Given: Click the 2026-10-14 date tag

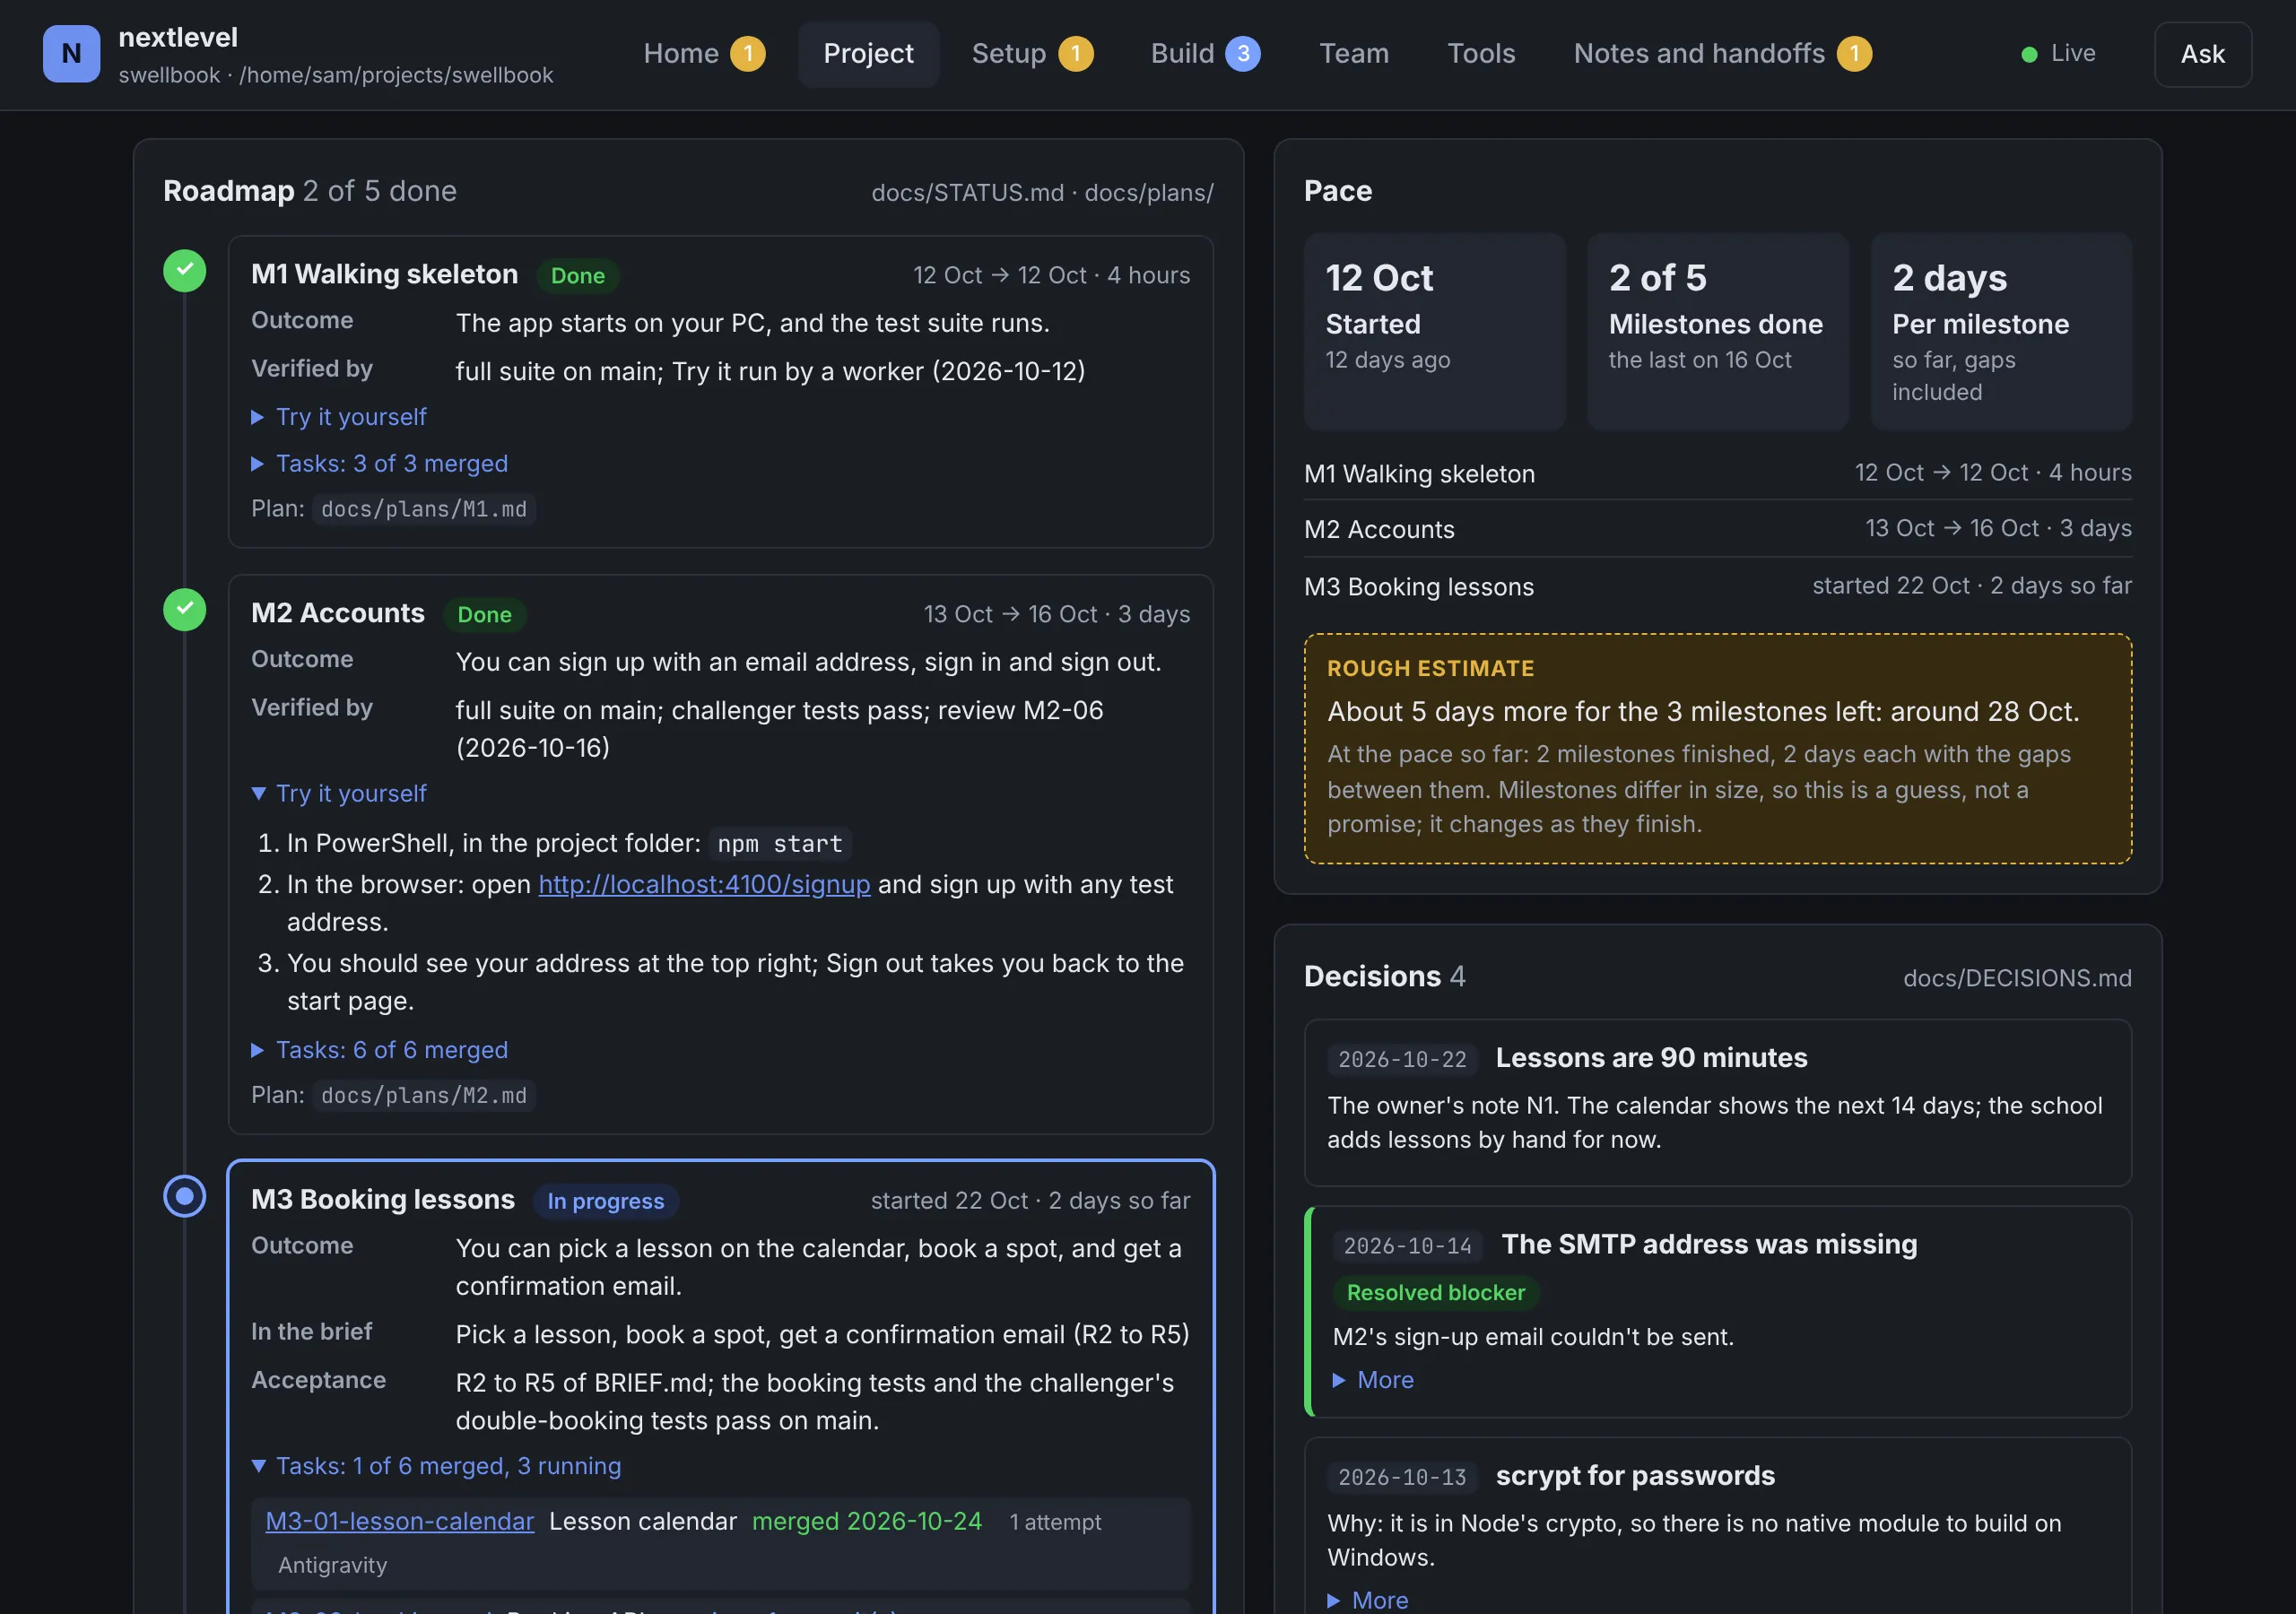Looking at the screenshot, I should point(1407,1246).
